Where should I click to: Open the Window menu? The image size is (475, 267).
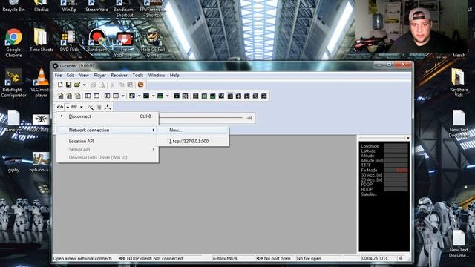[x=157, y=76]
